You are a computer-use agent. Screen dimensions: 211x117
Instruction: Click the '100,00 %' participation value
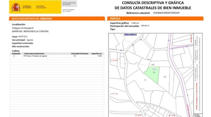pos(145,26)
